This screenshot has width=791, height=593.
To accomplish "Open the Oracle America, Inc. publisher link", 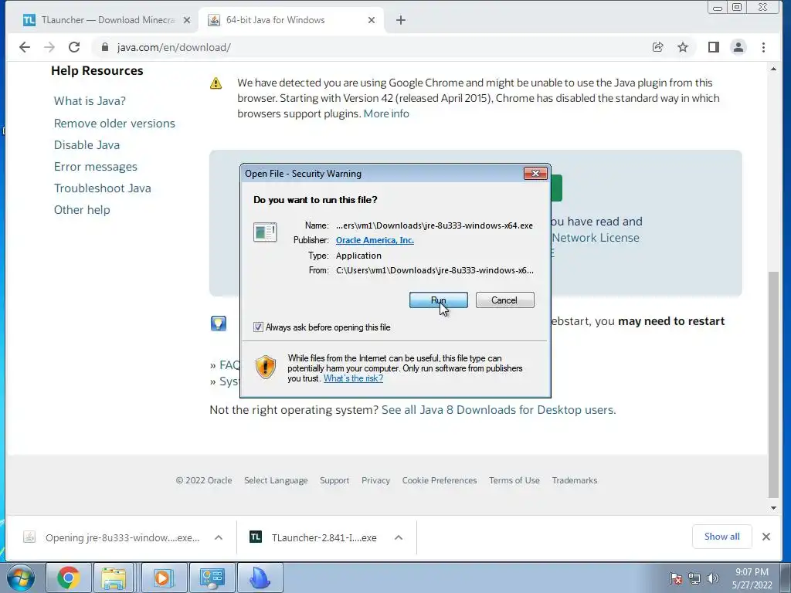I will tap(375, 240).
